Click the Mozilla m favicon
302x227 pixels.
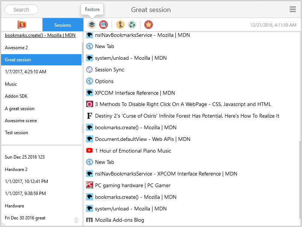(89, 220)
